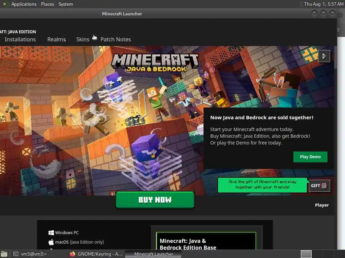Viewport: 345px width, 258px height.
Task: Click macOS (Java Edition only) text
Action: [80, 242]
